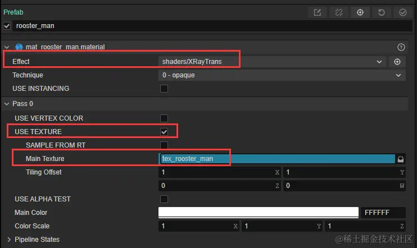Click the Tiling Offset label
Viewport: 417px width, 248px height.
click(44, 172)
